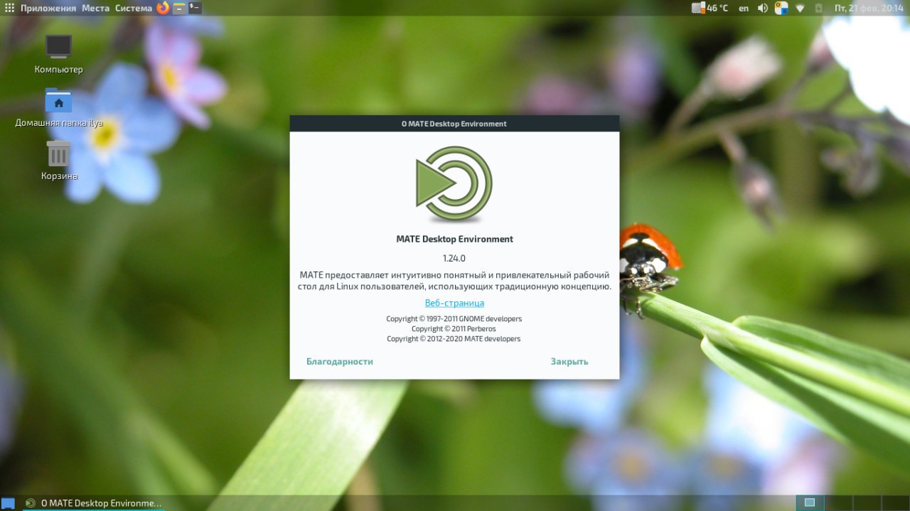
Task: Launch Firefox from the top panel
Action: click(163, 8)
